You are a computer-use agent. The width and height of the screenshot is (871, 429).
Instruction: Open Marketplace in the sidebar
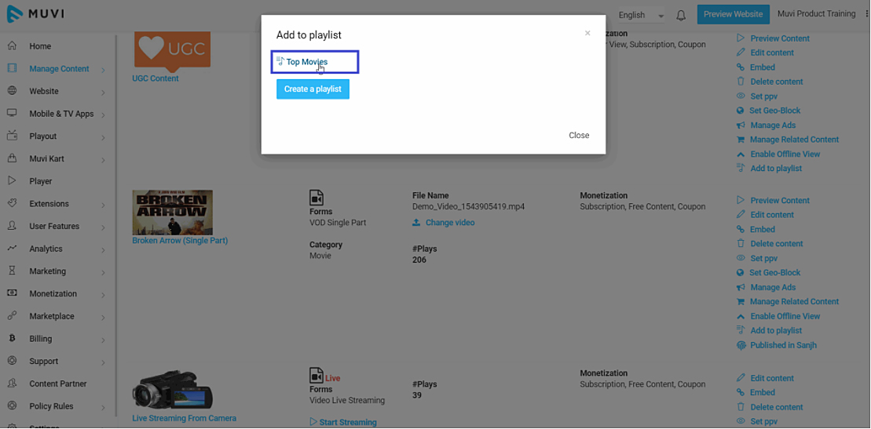pyautogui.click(x=52, y=316)
